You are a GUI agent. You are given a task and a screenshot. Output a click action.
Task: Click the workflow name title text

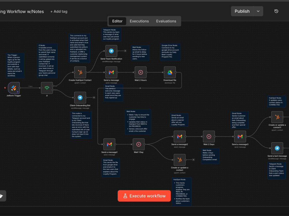pos(22,12)
